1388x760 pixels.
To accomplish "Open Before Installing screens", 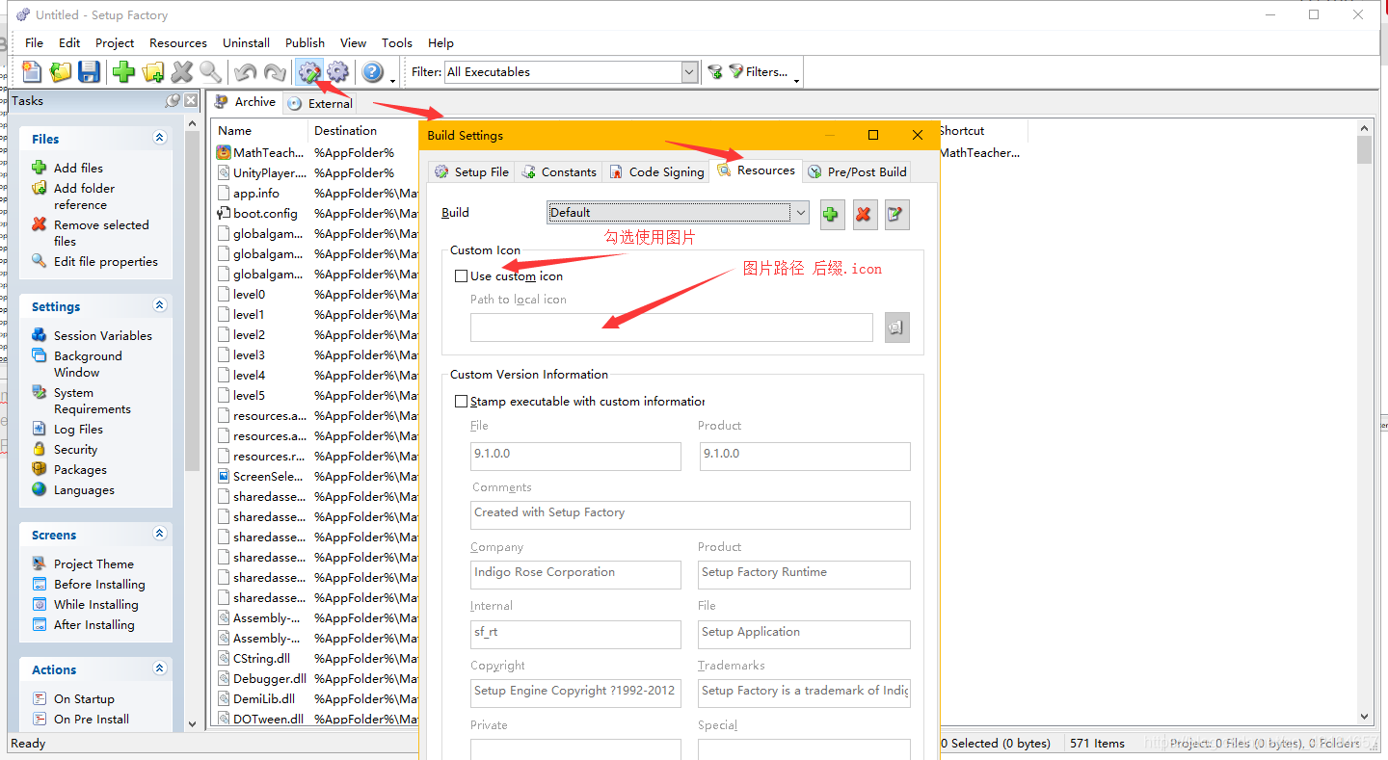I will (x=99, y=585).
